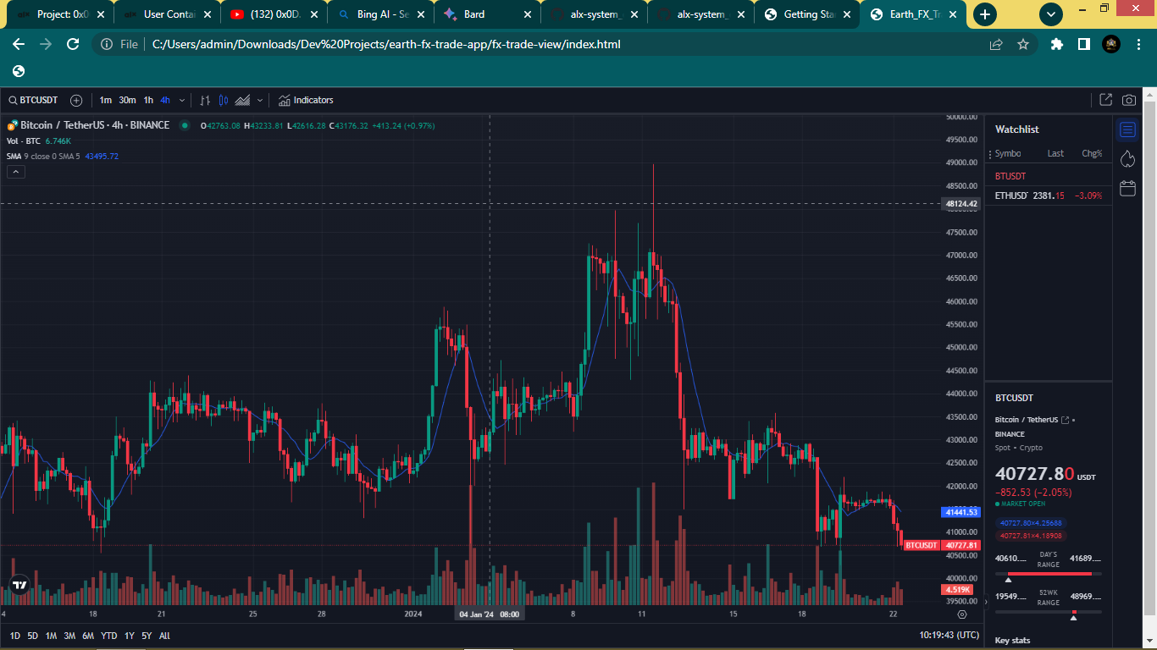The width and height of the screenshot is (1157, 650).
Task: Click the DAY'S RANGE slider marker
Action: click(1008, 581)
